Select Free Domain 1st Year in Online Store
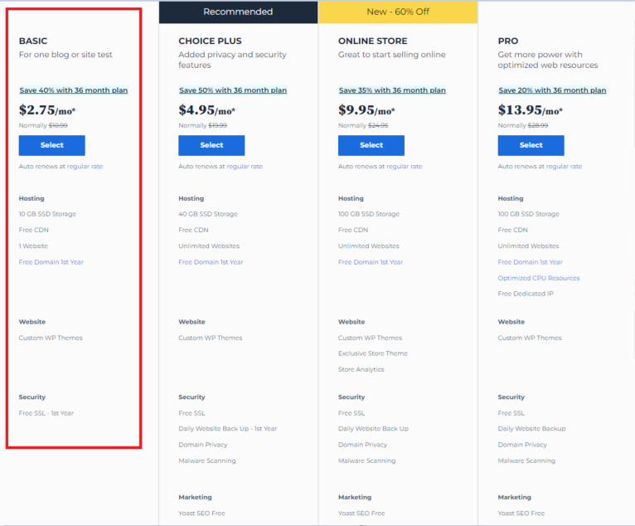Image resolution: width=635 pixels, height=526 pixels. coord(371,262)
